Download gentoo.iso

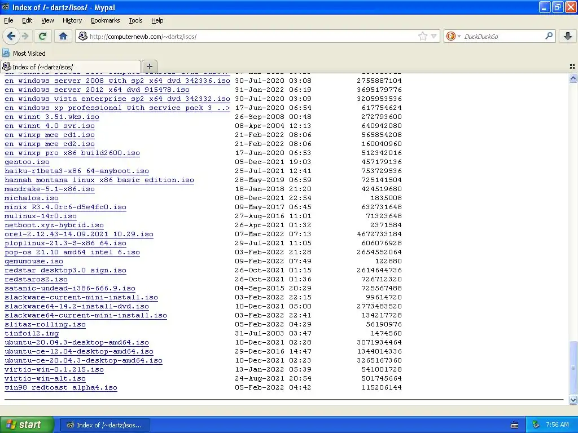tap(27, 162)
